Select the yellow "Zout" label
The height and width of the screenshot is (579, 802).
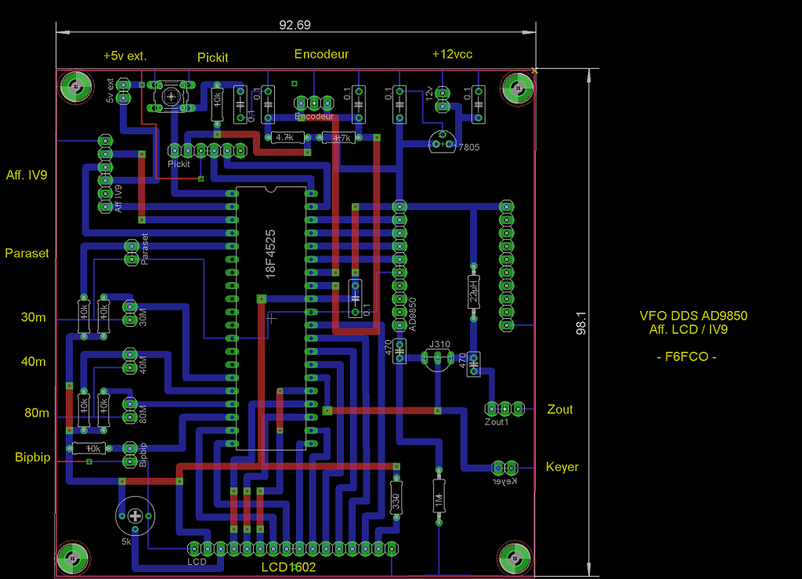(x=560, y=409)
